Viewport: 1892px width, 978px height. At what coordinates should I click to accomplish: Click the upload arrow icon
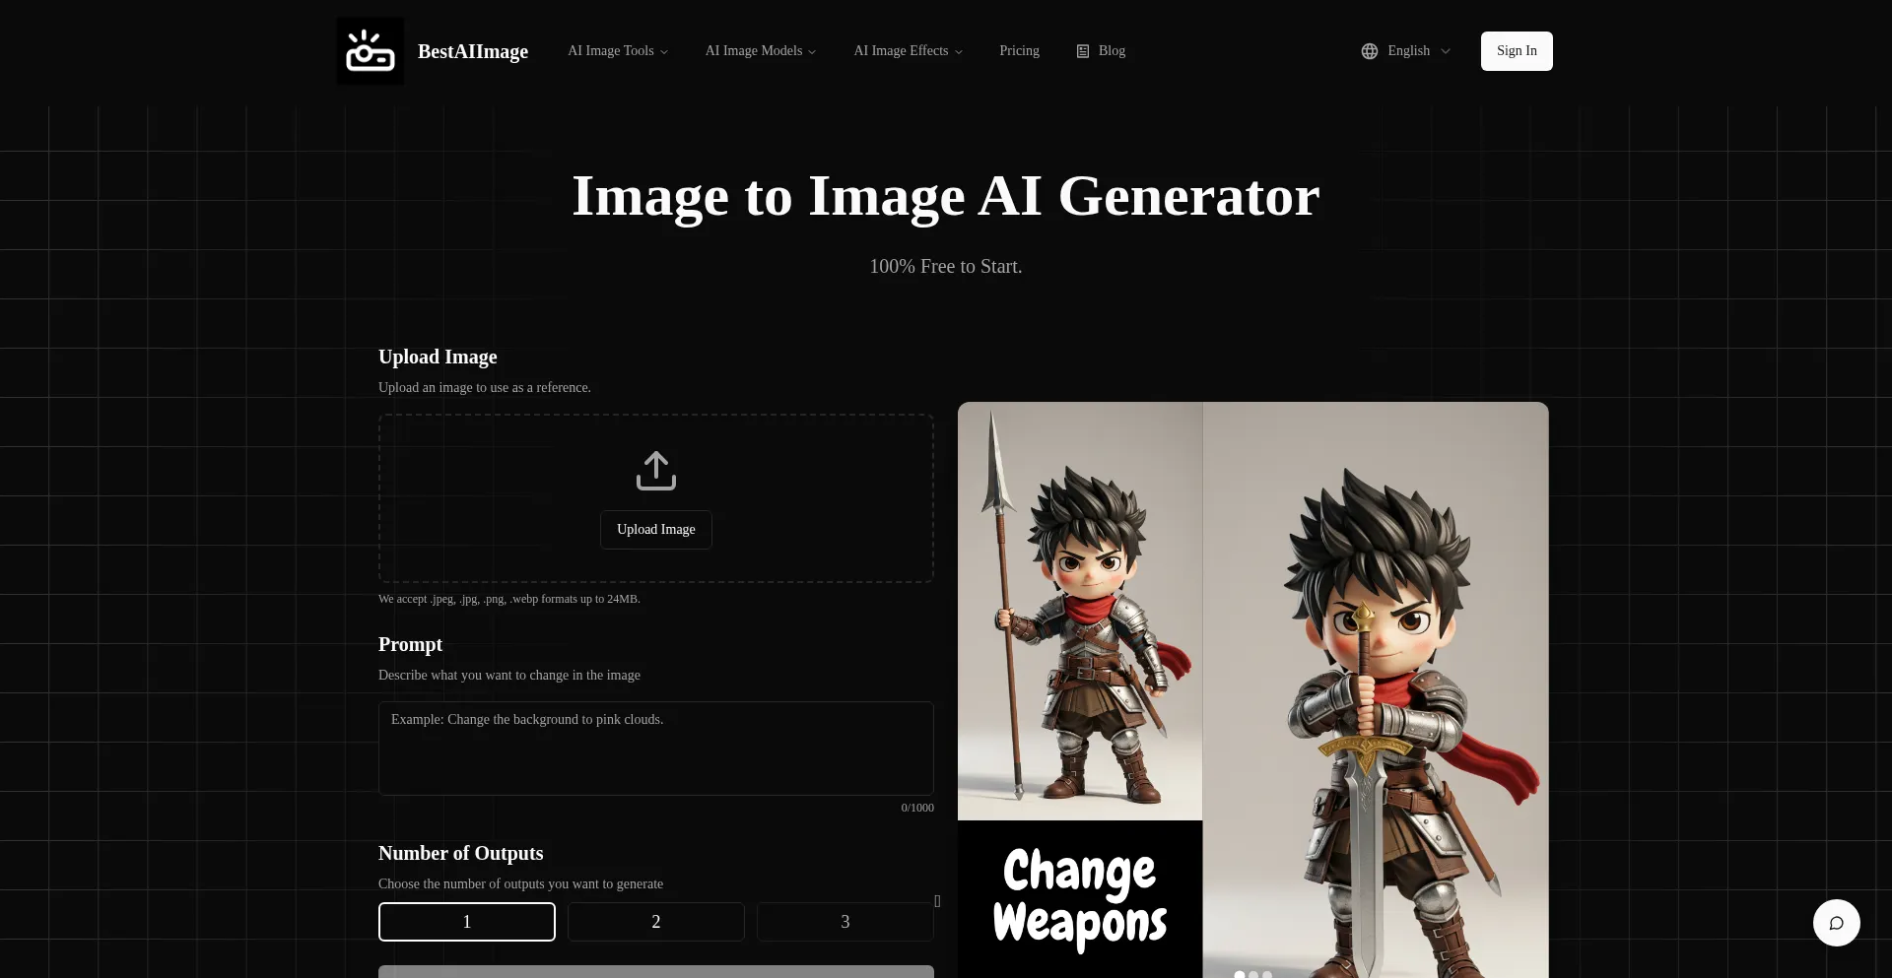656,471
